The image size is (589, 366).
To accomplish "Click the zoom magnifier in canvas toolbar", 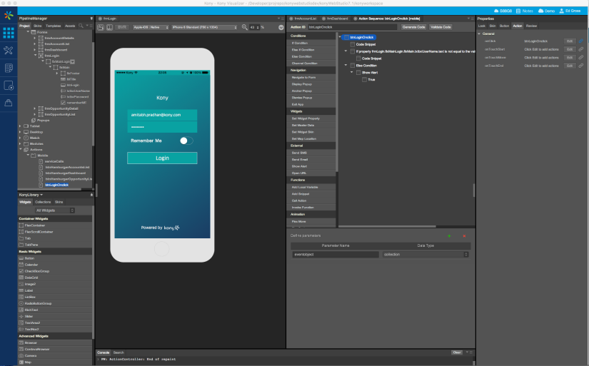I will point(245,27).
